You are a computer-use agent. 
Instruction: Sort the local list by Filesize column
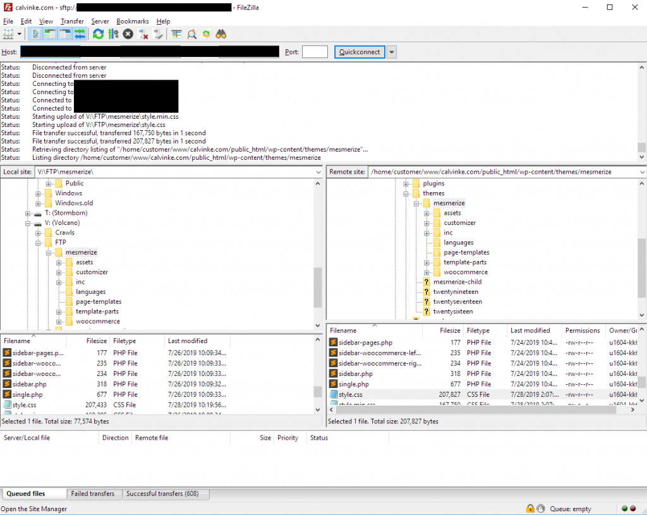(87, 341)
